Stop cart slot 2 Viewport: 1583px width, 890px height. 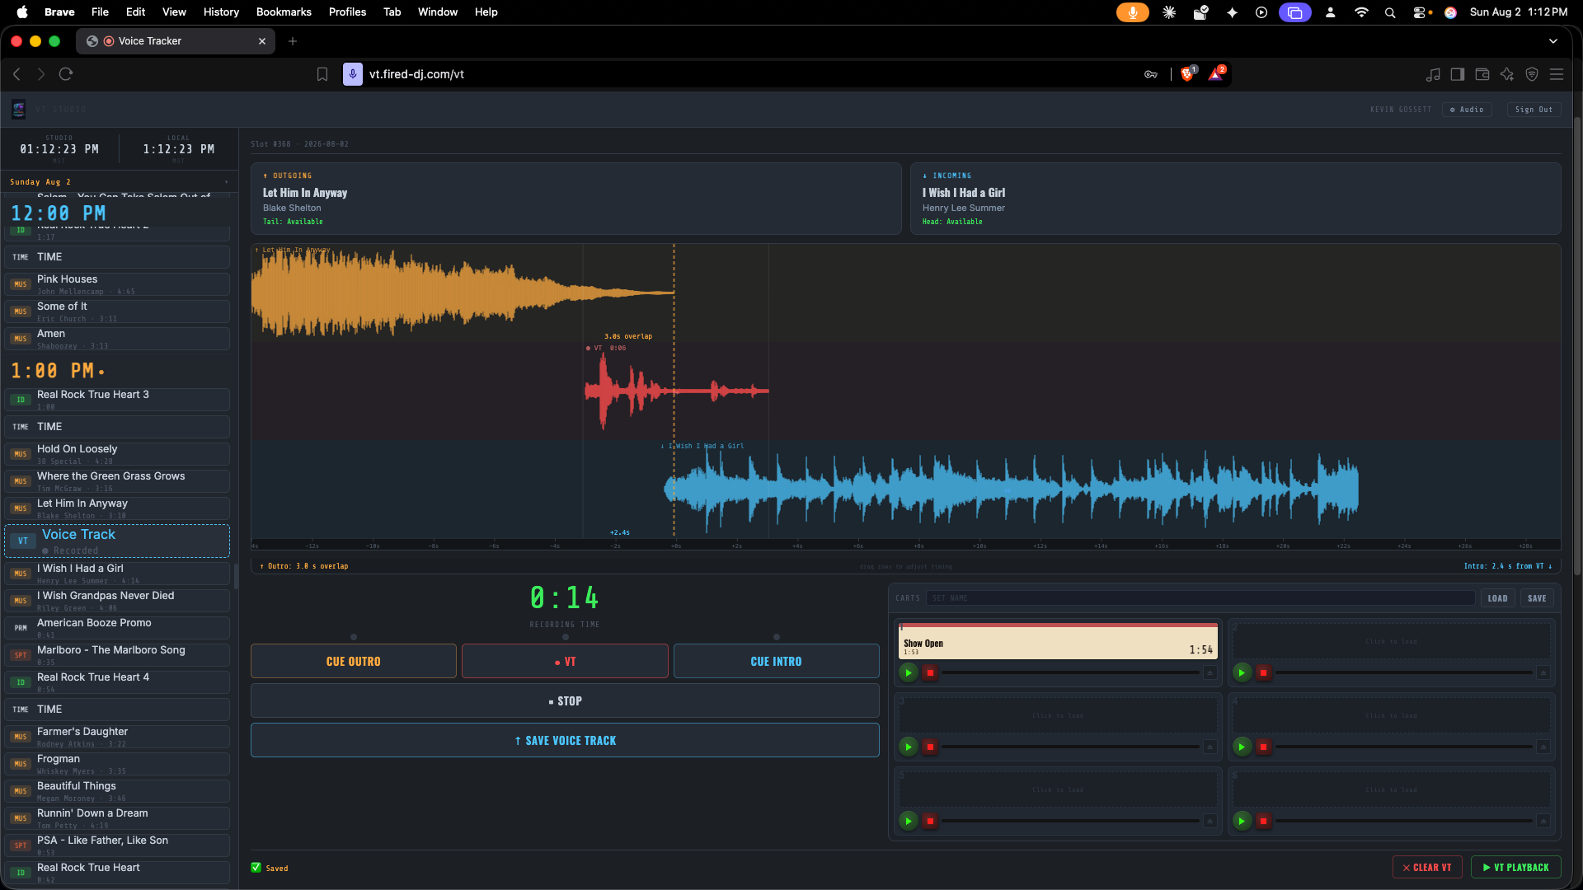click(x=1263, y=672)
